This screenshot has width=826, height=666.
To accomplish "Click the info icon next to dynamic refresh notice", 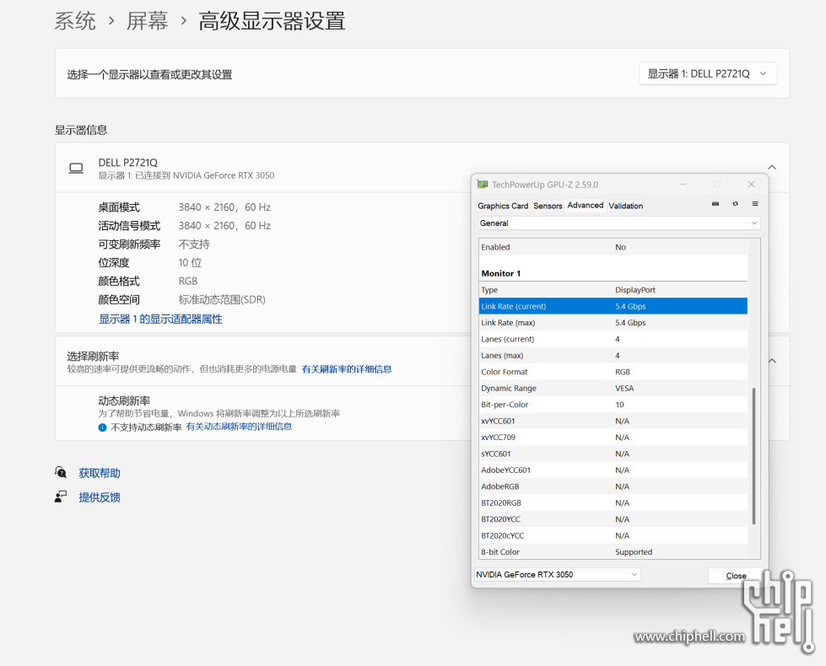I will (102, 427).
